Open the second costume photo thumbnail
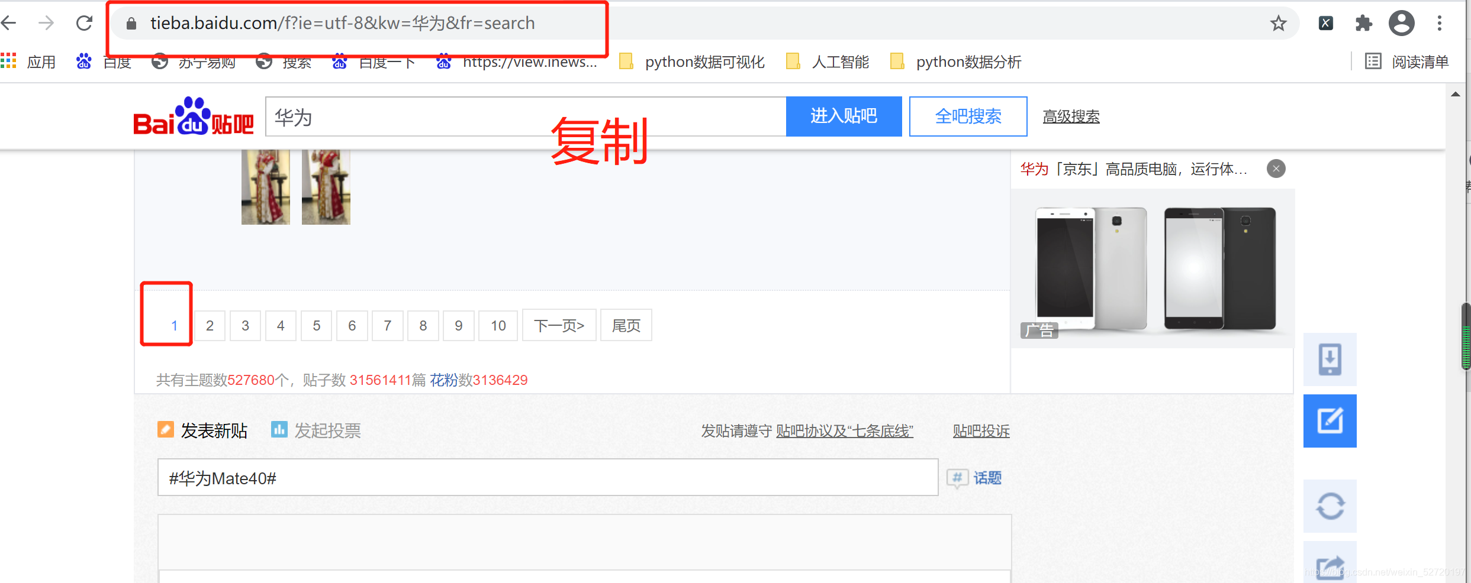1471x583 pixels. coord(326,187)
